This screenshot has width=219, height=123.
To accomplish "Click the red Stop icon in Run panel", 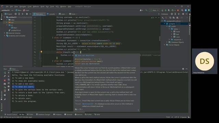I will (5, 80).
